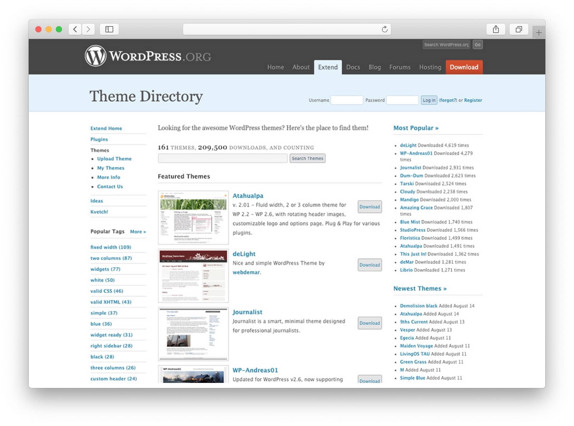Download the Atahualpa theme
574x426 pixels.
tap(370, 207)
